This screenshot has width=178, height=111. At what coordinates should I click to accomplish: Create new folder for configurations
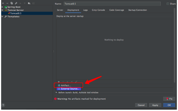tap(29, 3)
